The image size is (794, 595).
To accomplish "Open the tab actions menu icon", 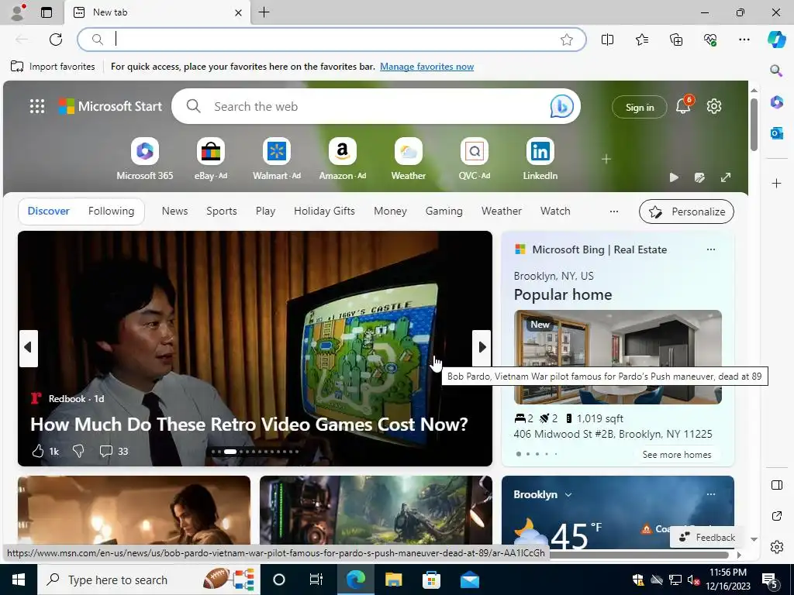I will pos(47,12).
